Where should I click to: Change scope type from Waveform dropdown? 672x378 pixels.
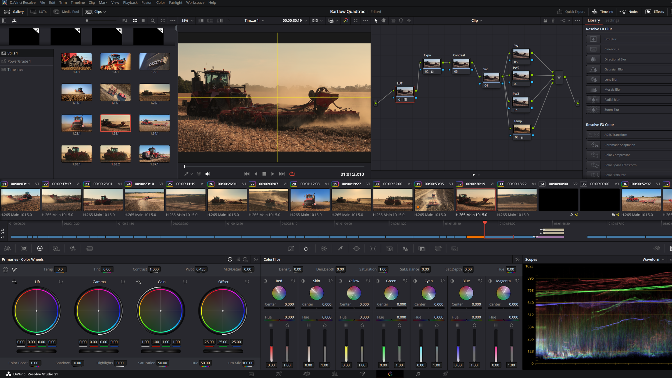653,259
